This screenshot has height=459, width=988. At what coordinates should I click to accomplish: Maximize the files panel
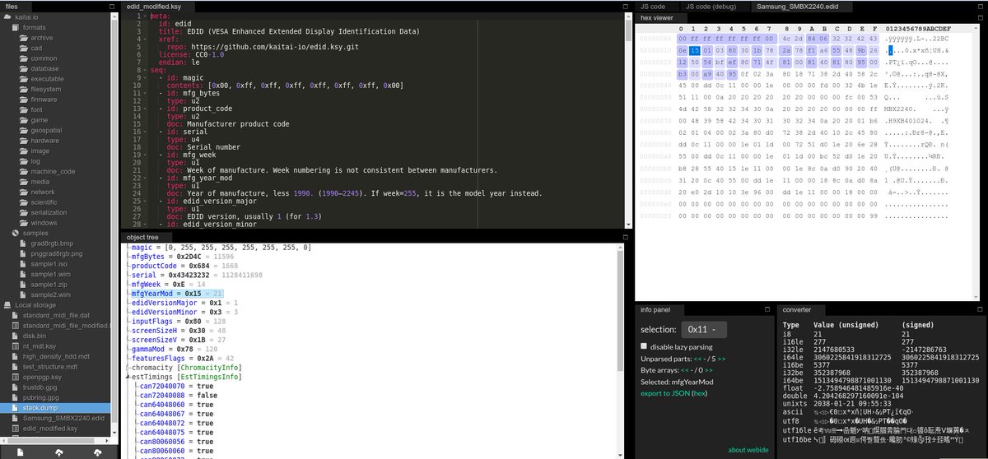pyautogui.click(x=112, y=7)
